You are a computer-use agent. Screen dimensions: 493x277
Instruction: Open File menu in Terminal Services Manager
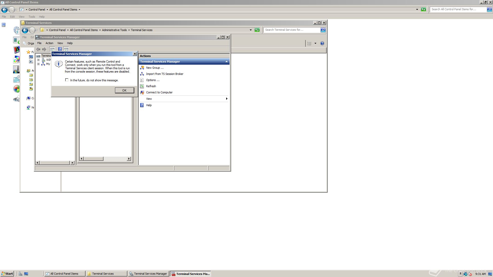pos(39,43)
